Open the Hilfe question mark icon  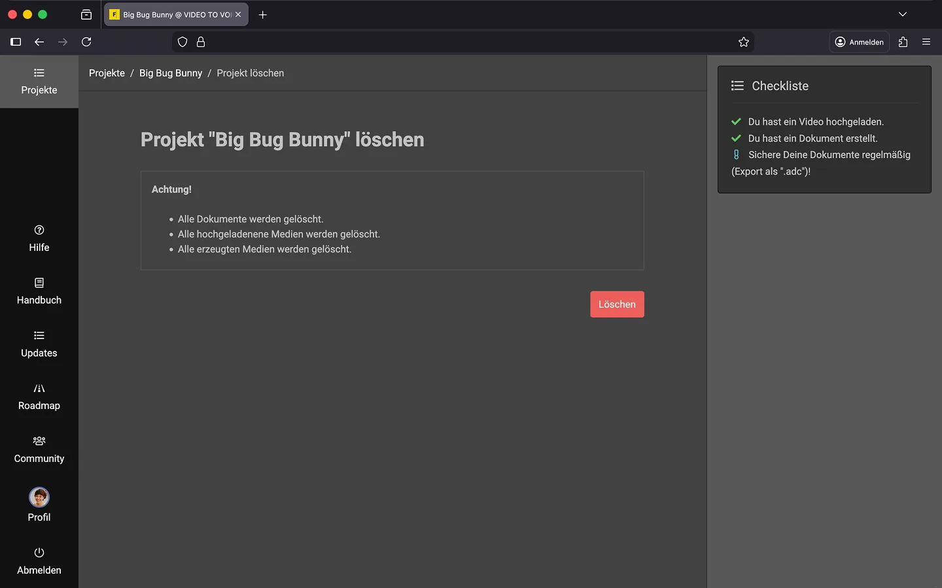pyautogui.click(x=39, y=230)
